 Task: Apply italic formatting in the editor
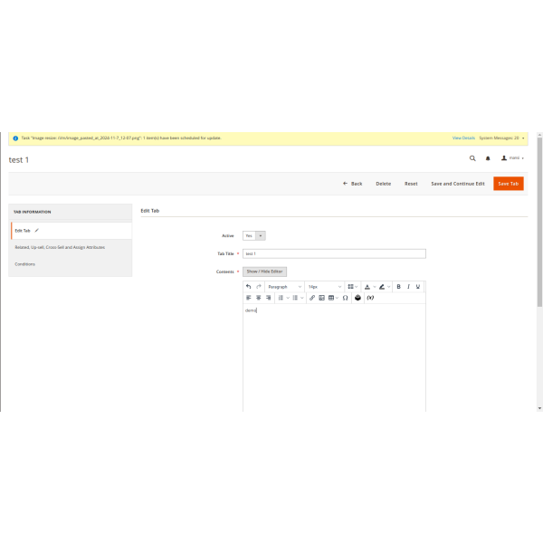tap(408, 287)
